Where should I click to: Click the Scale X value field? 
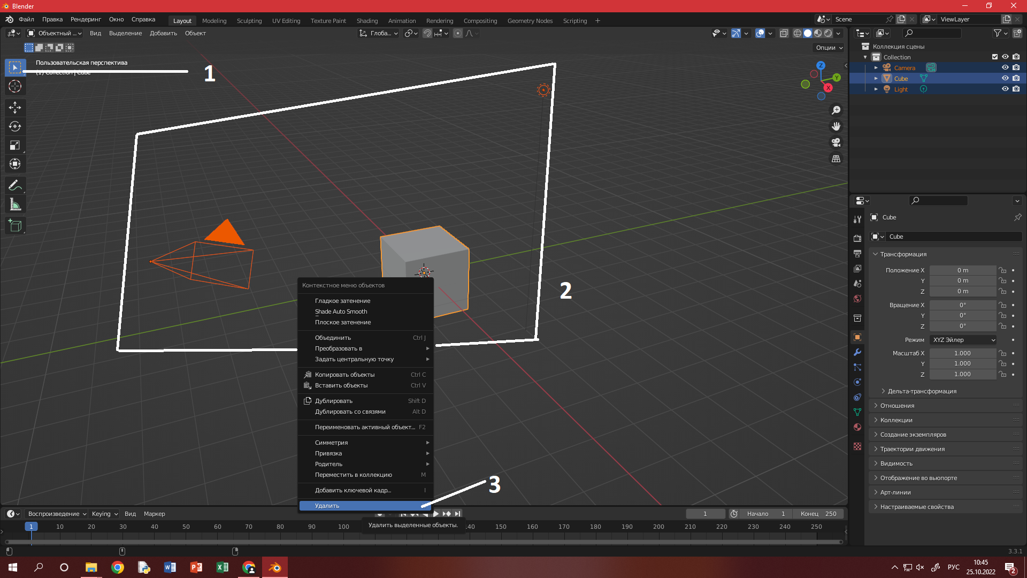point(962,353)
